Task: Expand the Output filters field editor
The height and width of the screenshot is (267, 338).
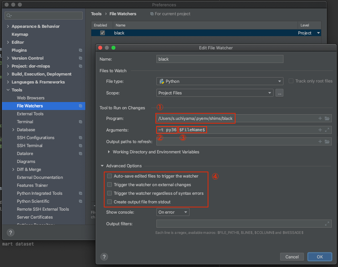Action: click(327, 224)
